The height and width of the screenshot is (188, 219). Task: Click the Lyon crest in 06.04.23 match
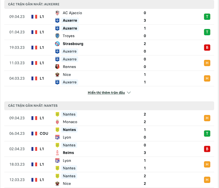[57, 137]
